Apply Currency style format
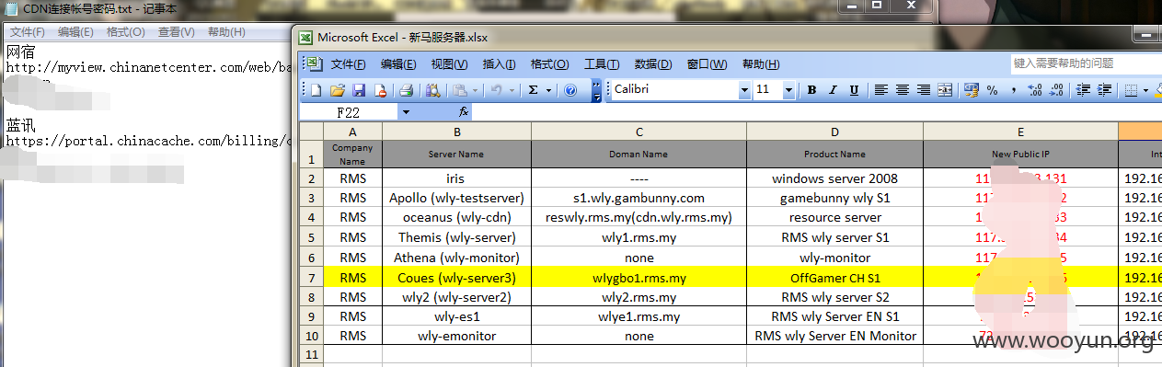Image resolution: width=1162 pixels, height=367 pixels. [971, 90]
